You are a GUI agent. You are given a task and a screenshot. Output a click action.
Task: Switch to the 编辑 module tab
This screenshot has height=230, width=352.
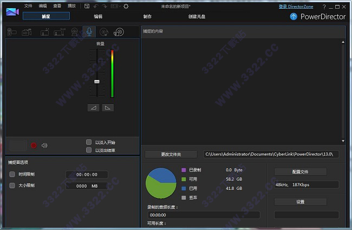pyautogui.click(x=98, y=16)
